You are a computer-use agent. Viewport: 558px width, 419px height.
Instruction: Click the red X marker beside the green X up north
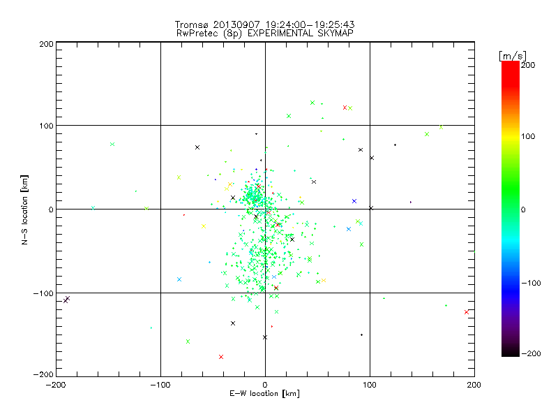click(345, 108)
